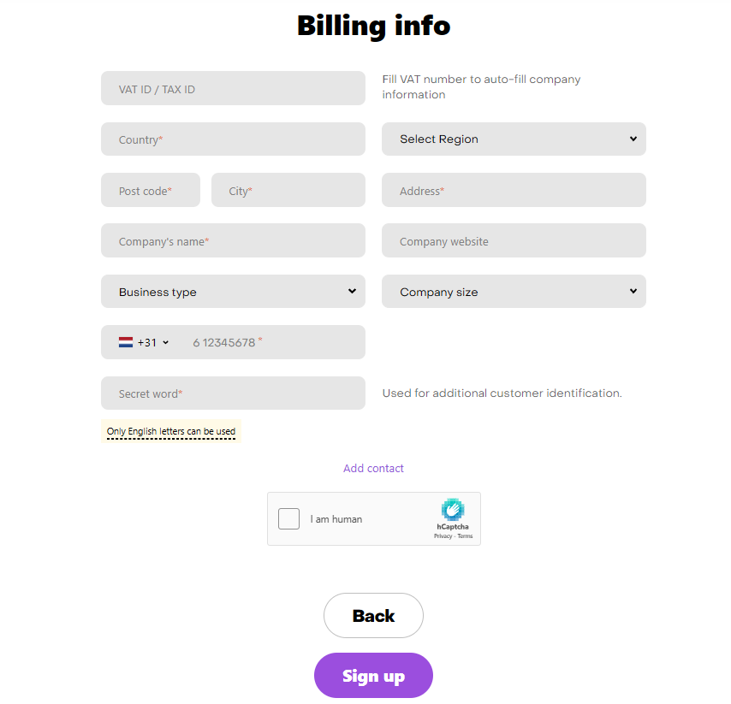Check the "I am human" checkbox
Image resolution: width=731 pixels, height=704 pixels.
[x=289, y=518]
